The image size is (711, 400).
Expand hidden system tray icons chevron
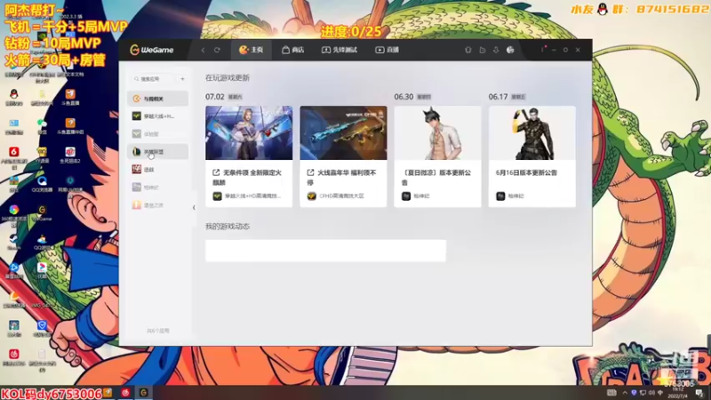[x=625, y=393]
